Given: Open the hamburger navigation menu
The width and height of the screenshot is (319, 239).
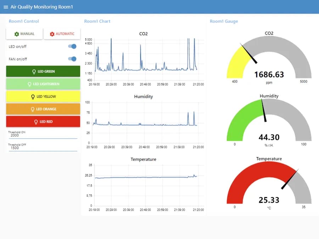Looking at the screenshot, I should pyautogui.click(x=6, y=7).
